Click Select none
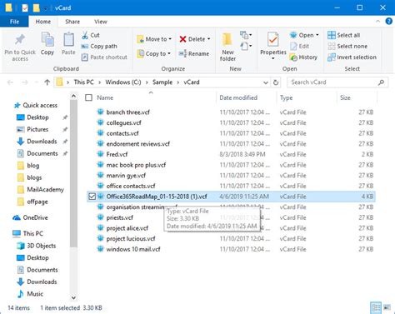Viewport: 395px width, 314px height. point(347,47)
